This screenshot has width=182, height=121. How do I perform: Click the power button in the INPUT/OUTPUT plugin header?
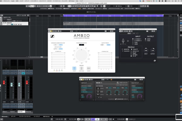click(x=120, y=31)
